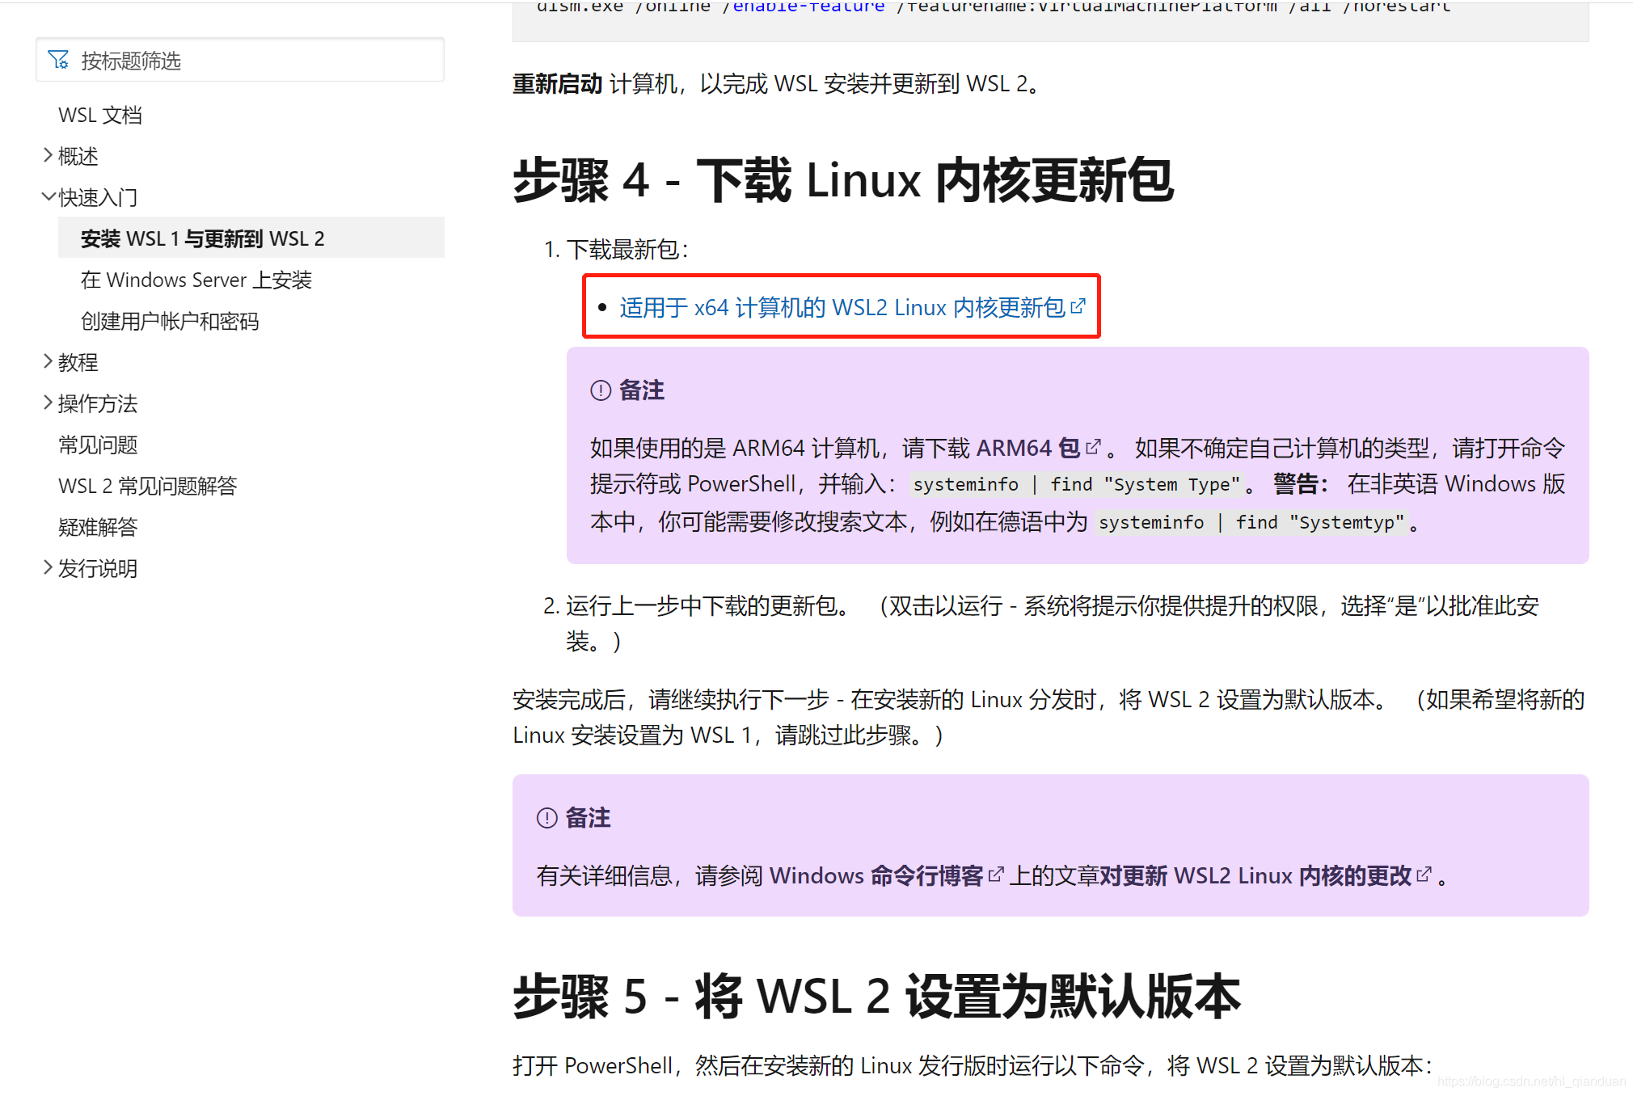The width and height of the screenshot is (1633, 1096).
Task: Focus the 按标题筛选 filter input field
Action: click(x=240, y=60)
